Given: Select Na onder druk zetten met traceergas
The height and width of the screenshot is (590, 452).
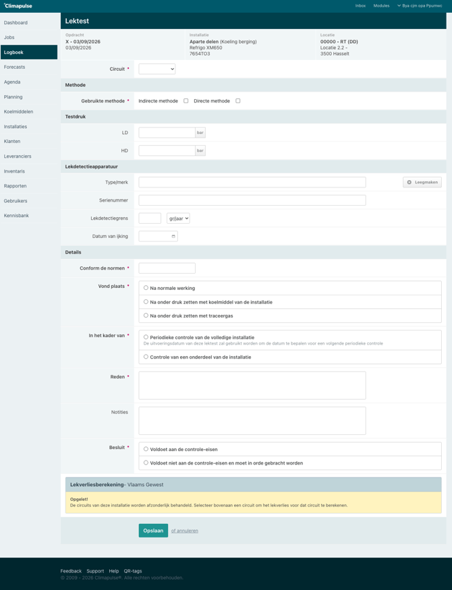Looking at the screenshot, I should tap(146, 316).
